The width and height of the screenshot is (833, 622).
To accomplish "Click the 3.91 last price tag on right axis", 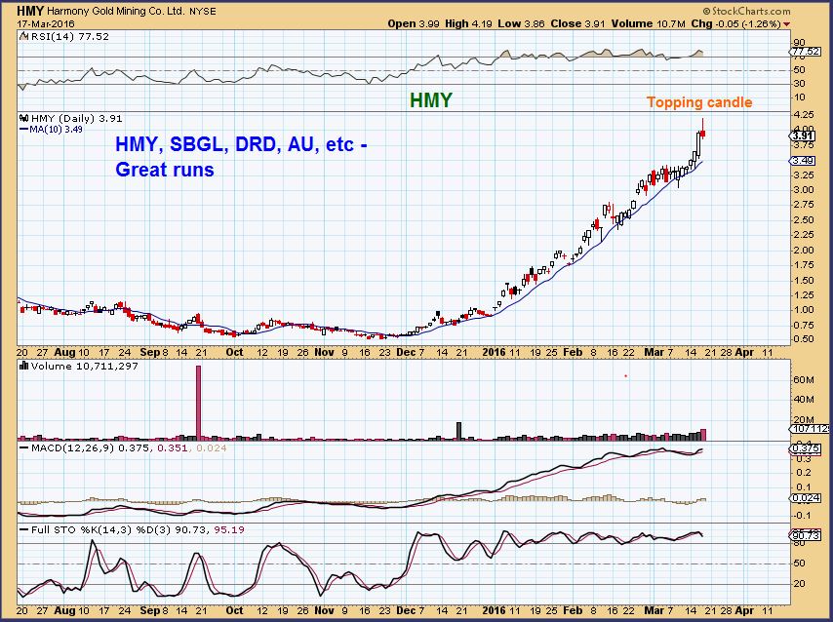I will click(x=801, y=136).
